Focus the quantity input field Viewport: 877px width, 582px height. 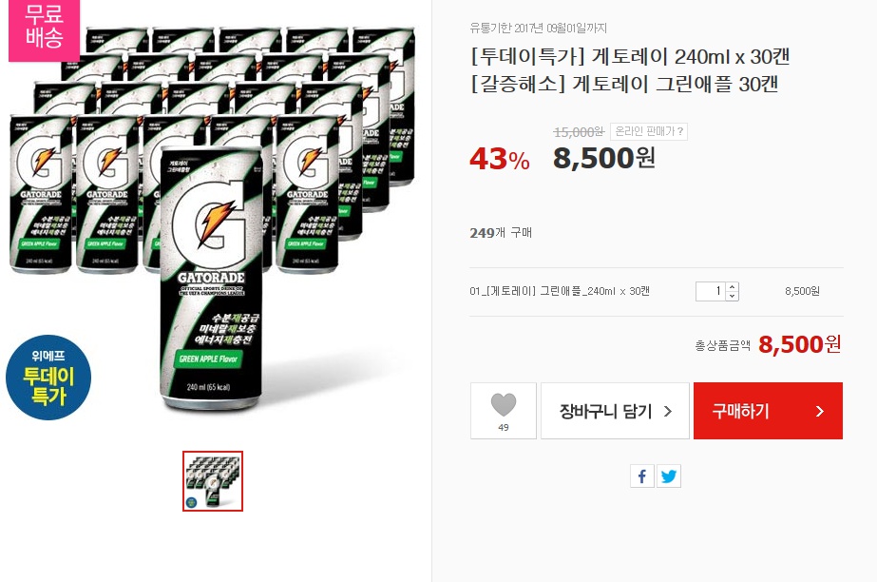pos(711,291)
